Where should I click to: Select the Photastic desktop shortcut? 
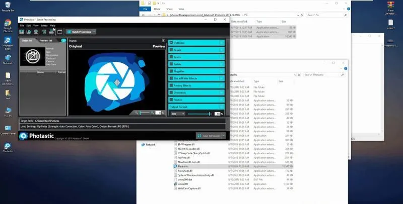[x=8, y=148]
